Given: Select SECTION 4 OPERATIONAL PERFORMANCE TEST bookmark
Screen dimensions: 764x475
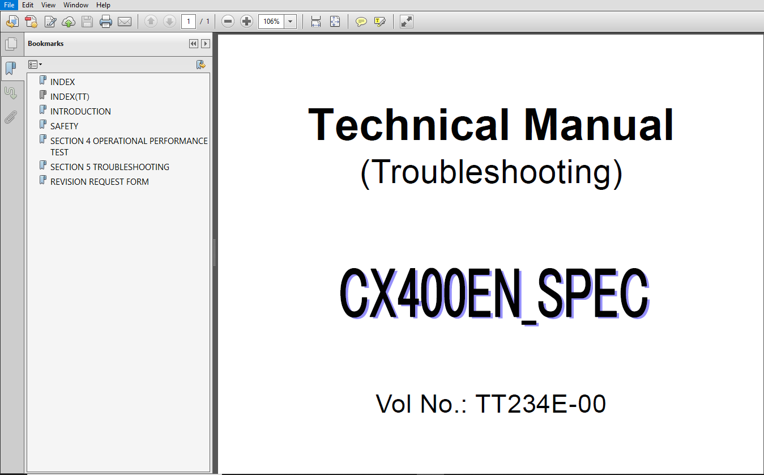Looking at the screenshot, I should (129, 146).
